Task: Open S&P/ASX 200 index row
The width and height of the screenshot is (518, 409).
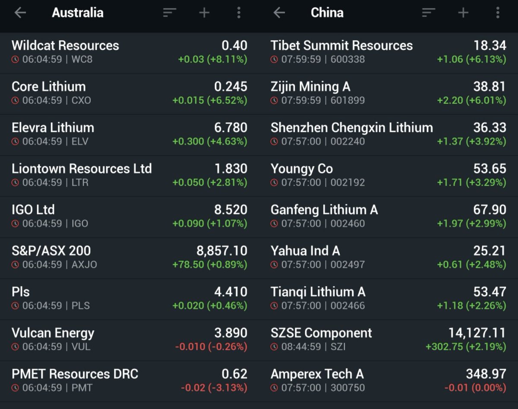Action: [129, 258]
